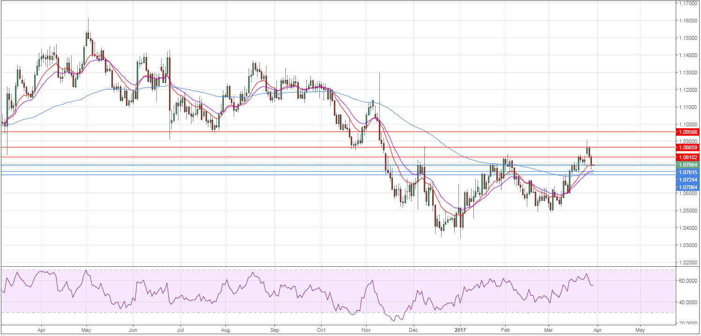
Task: Click the blue 1.07064 price label
Action: (688, 187)
